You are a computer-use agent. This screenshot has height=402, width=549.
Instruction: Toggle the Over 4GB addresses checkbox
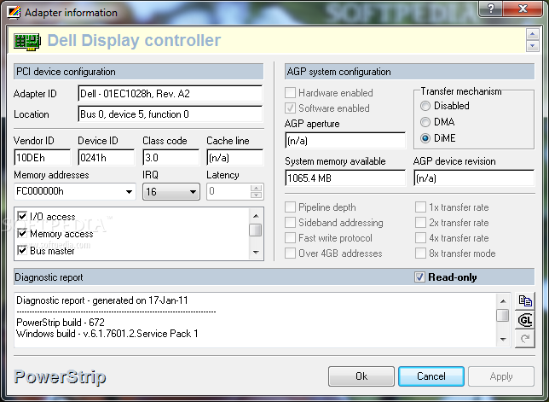290,253
